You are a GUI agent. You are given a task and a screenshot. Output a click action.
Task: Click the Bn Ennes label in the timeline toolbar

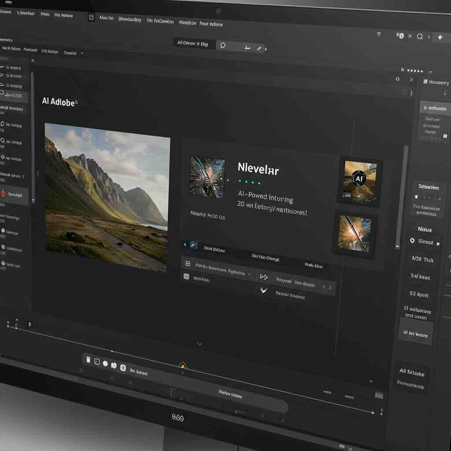point(138,372)
